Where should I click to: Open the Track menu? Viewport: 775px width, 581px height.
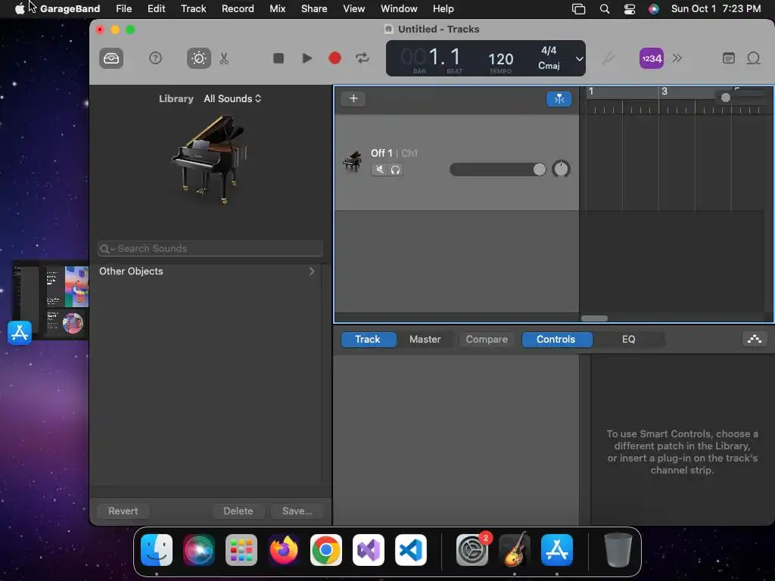(193, 8)
